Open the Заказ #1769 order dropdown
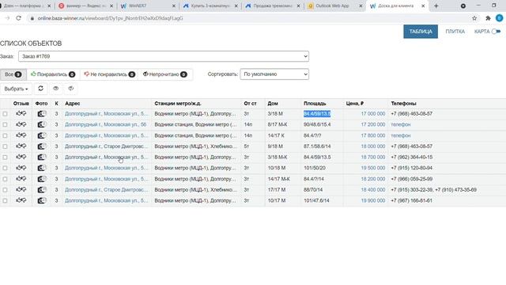The image size is (506, 285). [x=164, y=56]
